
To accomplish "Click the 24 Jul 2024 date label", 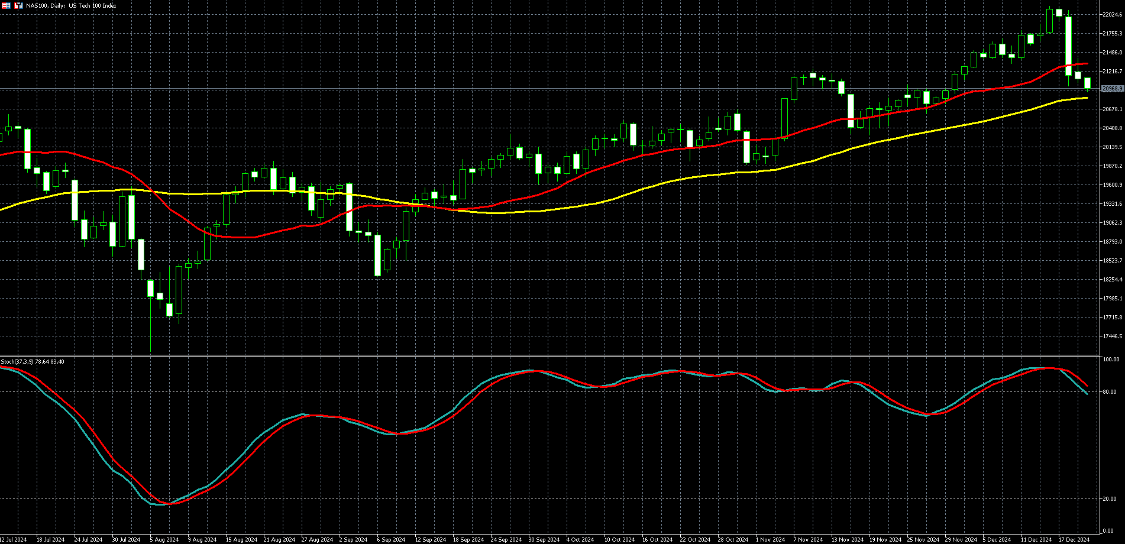I will point(88,540).
